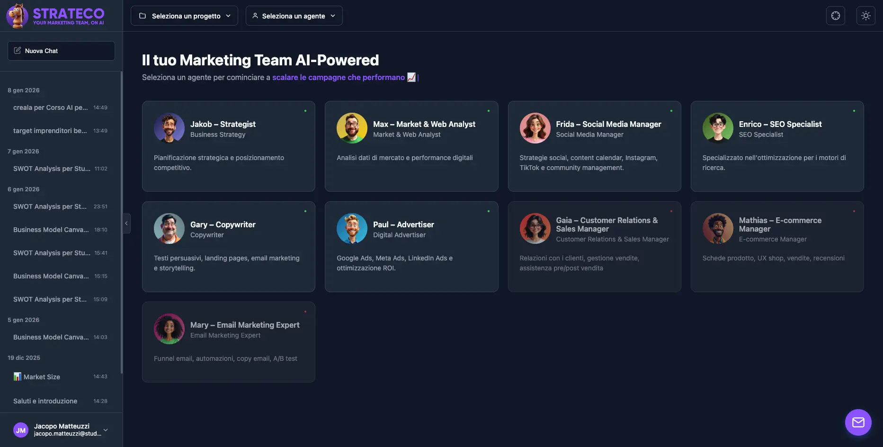Click Frida Social Media Manager avatar
883x447 pixels.
pos(535,128)
